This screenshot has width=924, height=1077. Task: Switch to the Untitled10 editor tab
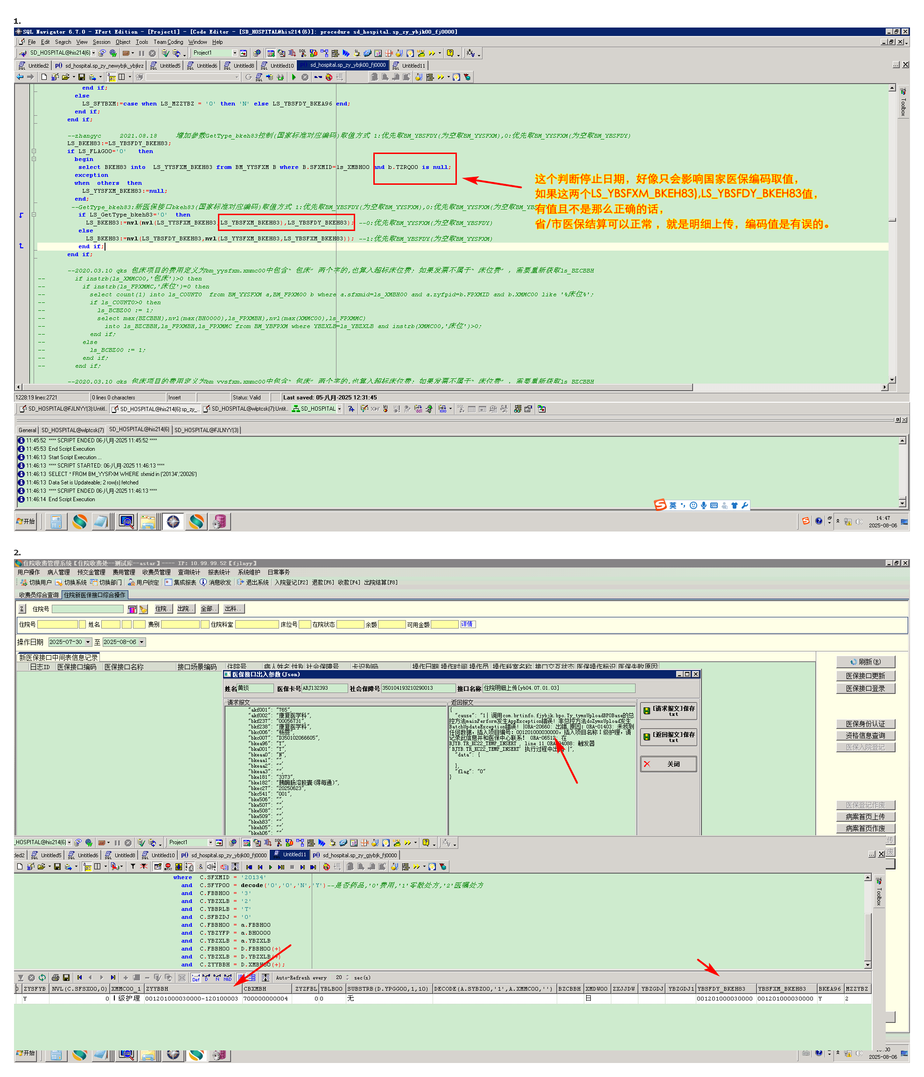click(281, 65)
